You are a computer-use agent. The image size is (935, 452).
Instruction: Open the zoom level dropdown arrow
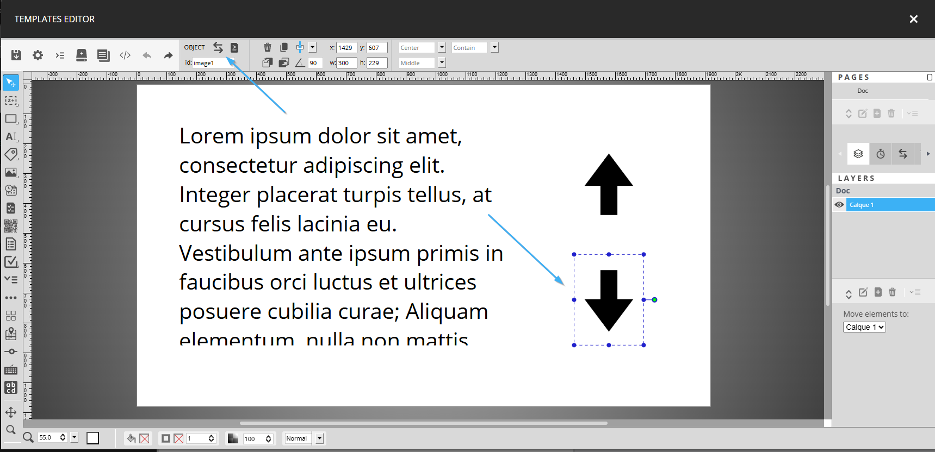click(75, 437)
